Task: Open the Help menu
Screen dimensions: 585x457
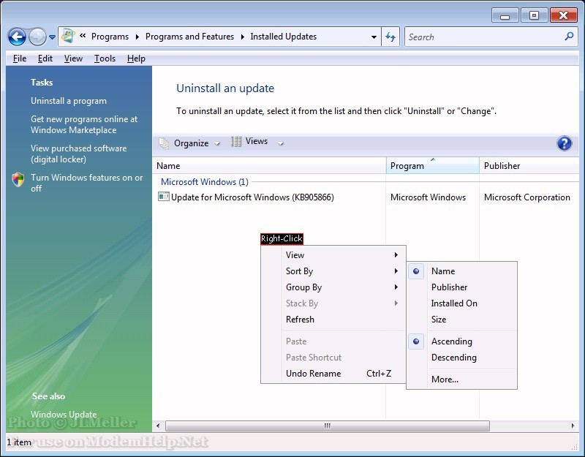Action: coord(136,58)
